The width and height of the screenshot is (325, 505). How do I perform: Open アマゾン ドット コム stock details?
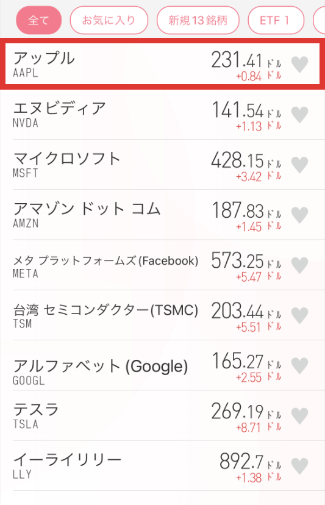pos(162,215)
